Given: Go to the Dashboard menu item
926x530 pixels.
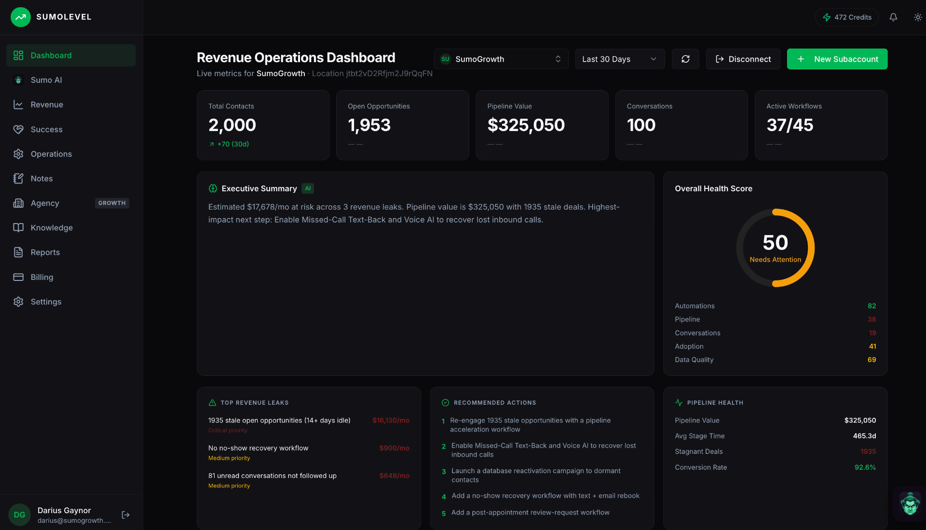Looking at the screenshot, I should point(71,55).
